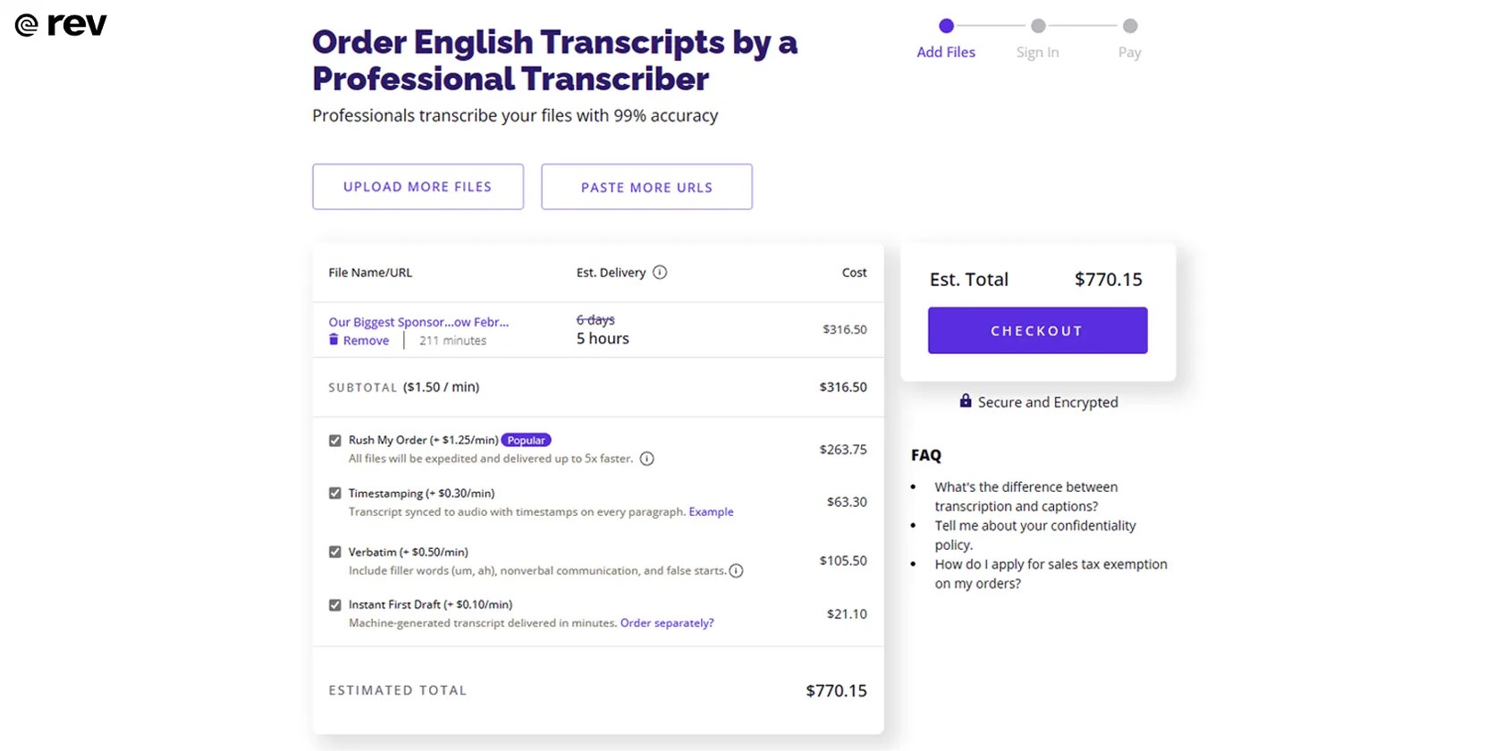Image resolution: width=1502 pixels, height=751 pixels.
Task: Select the Pay step
Action: pyautogui.click(x=1129, y=40)
